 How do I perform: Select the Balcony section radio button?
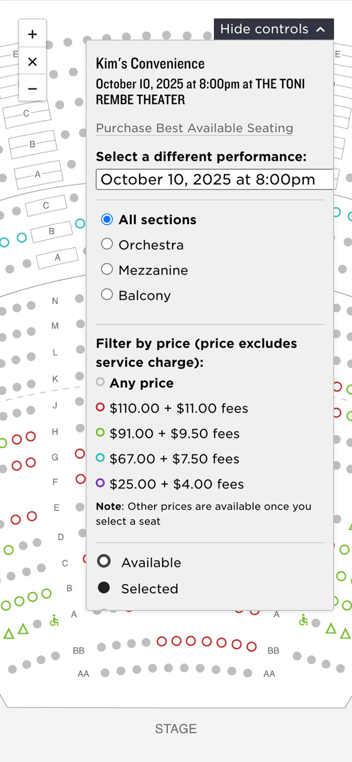point(107,295)
